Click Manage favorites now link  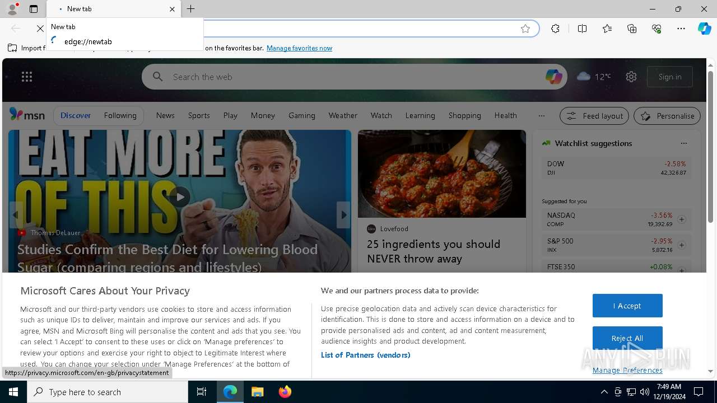click(x=299, y=48)
